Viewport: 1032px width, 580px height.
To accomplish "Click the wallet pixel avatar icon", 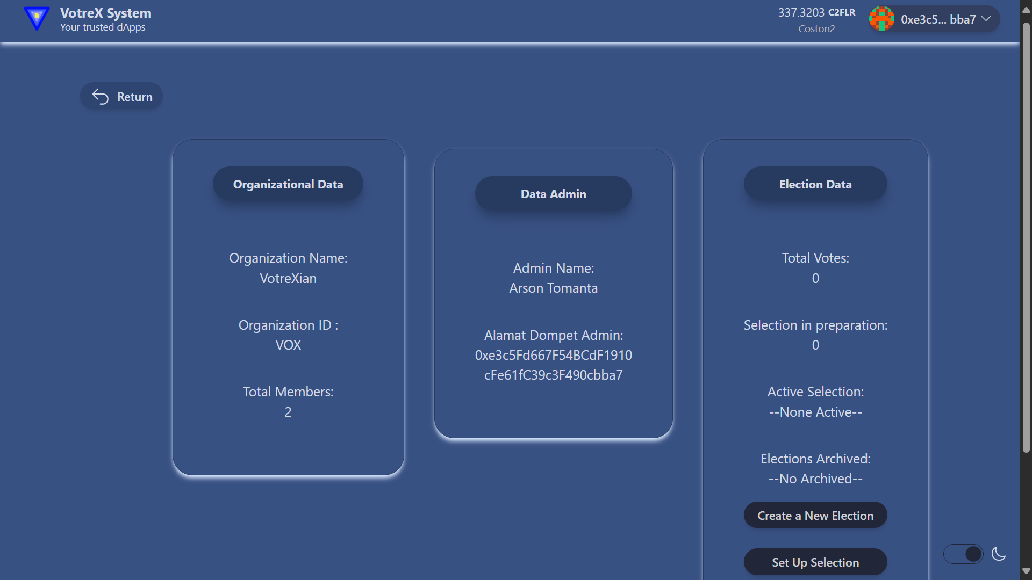I will 881,19.
